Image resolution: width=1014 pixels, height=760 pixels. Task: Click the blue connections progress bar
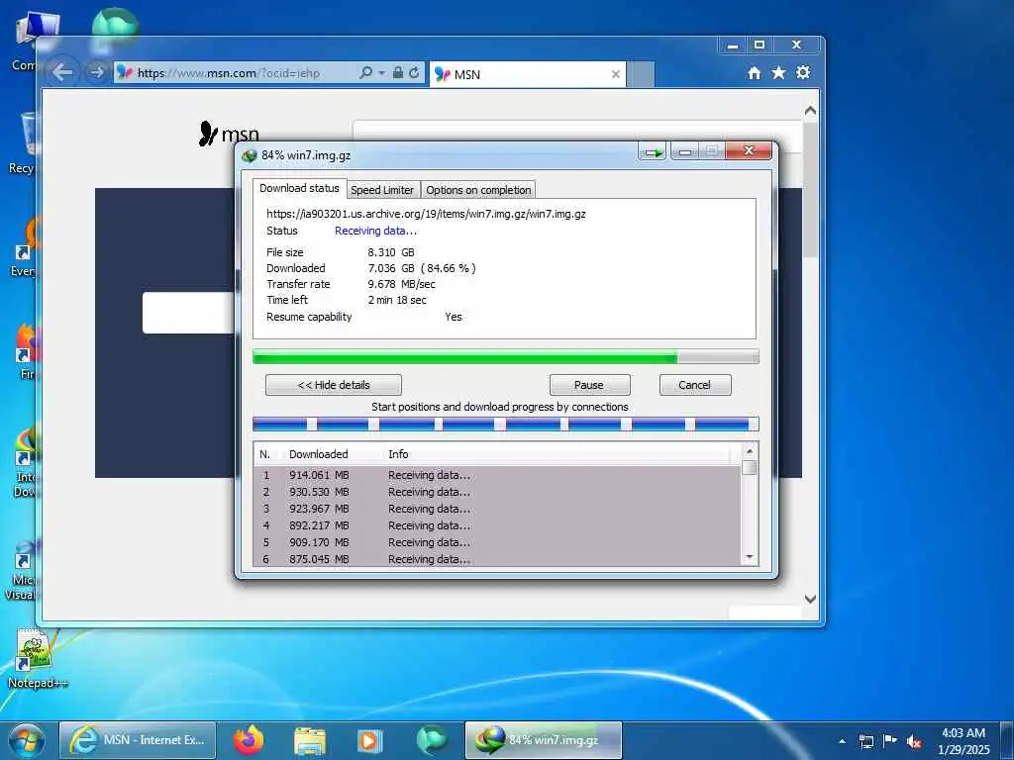tap(505, 424)
